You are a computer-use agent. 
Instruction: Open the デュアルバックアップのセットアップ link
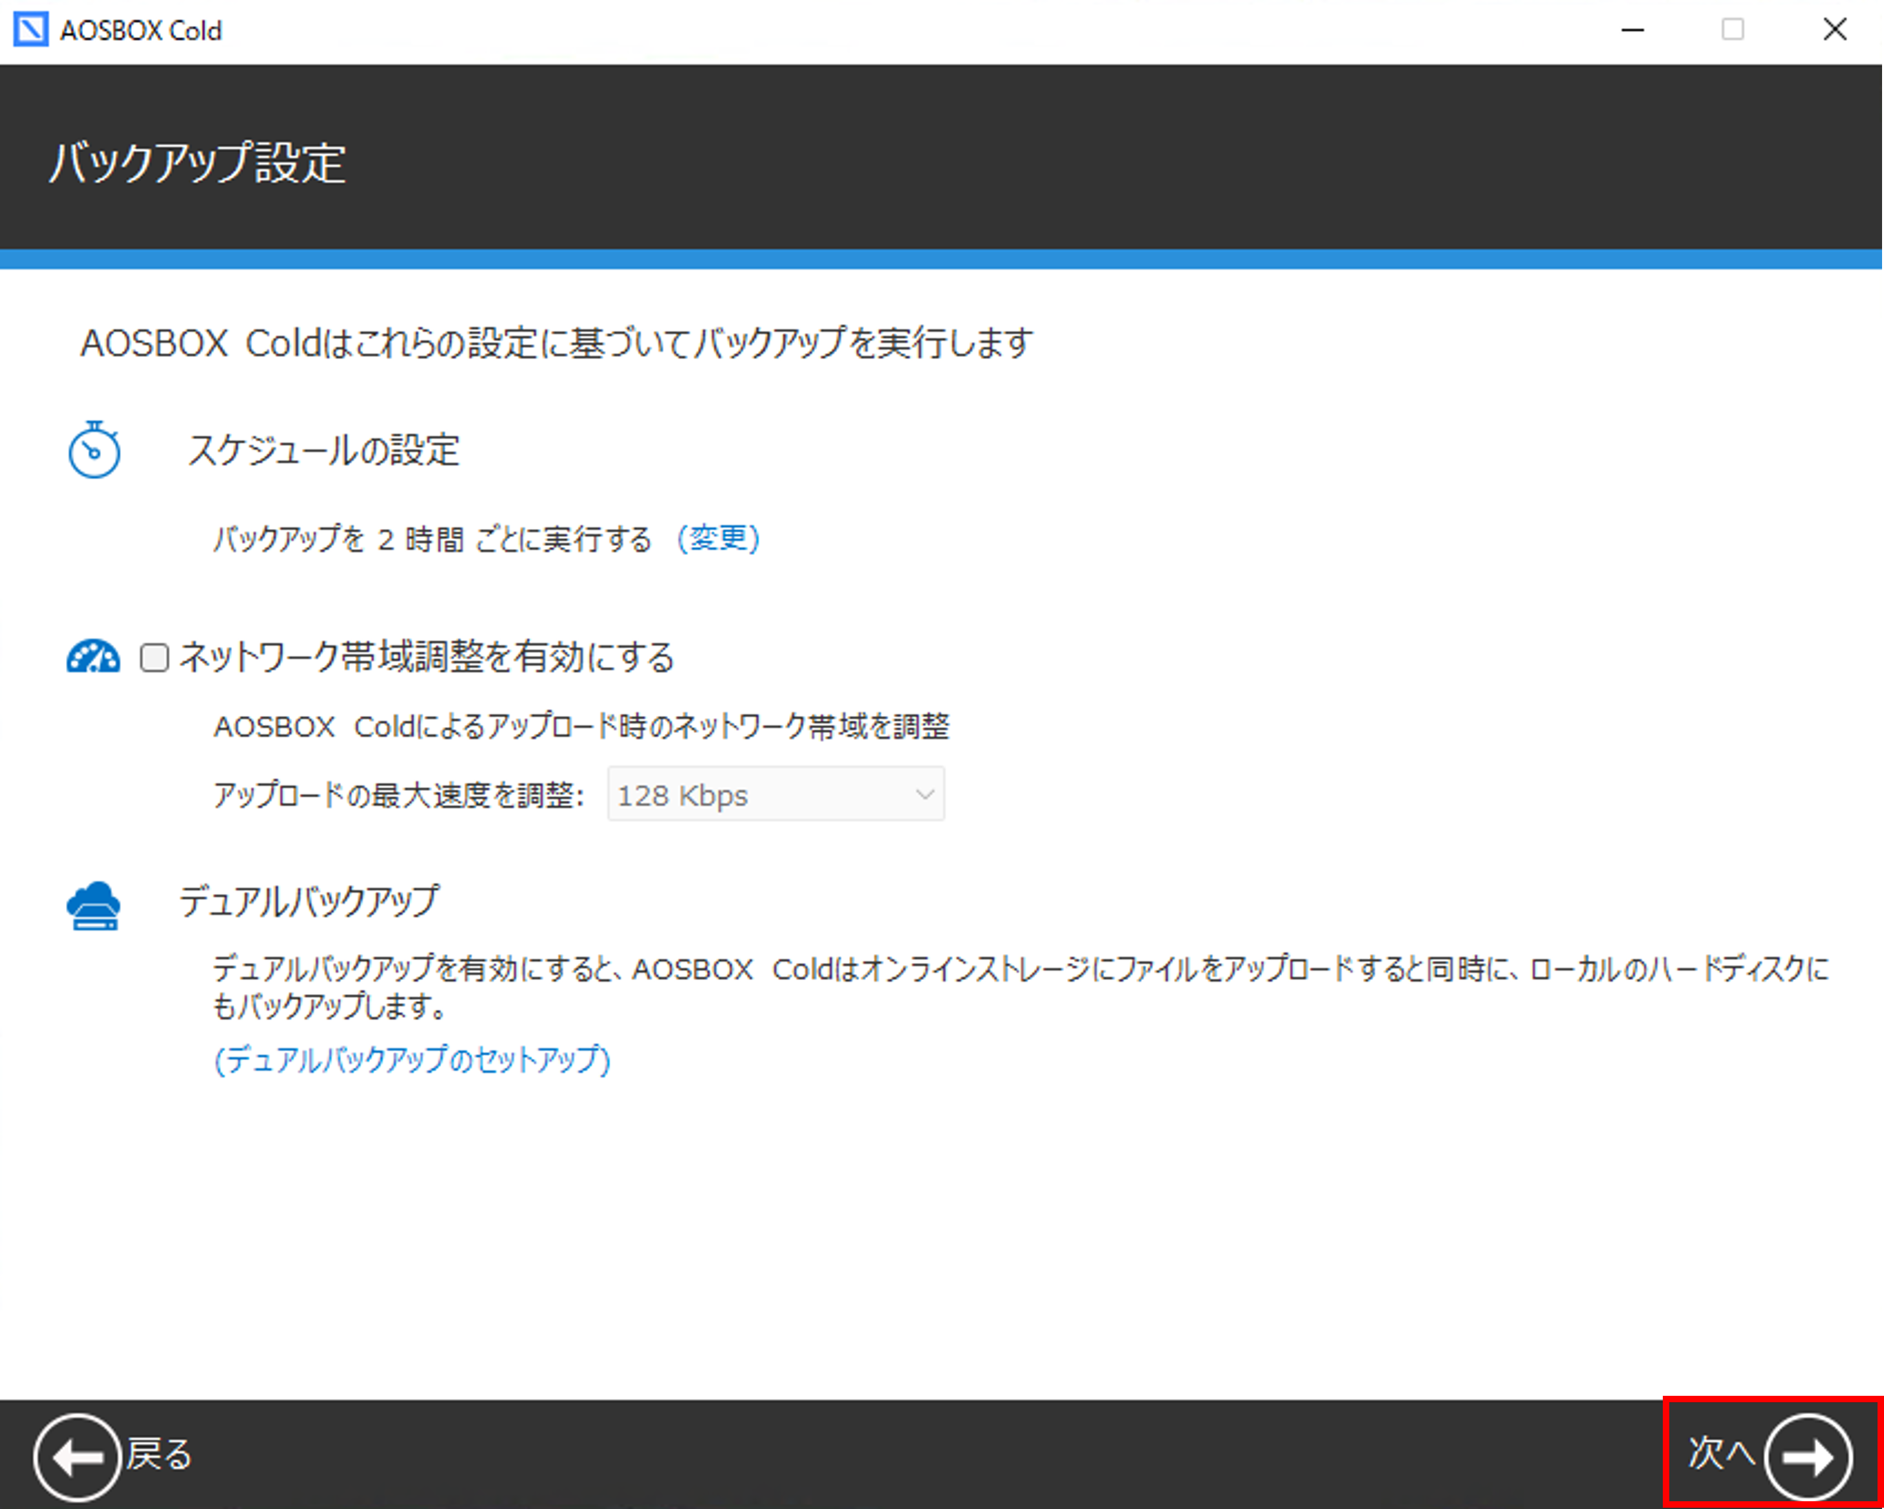pos(411,1060)
